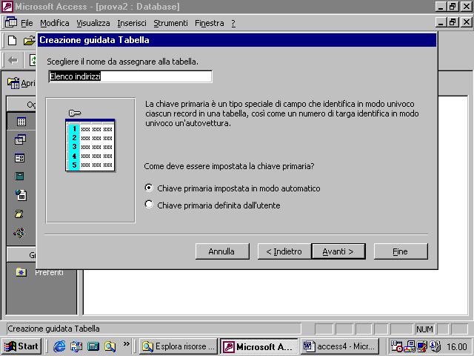This screenshot has height=356, width=474.
Task: Click the < Indietro button
Action: (x=284, y=251)
